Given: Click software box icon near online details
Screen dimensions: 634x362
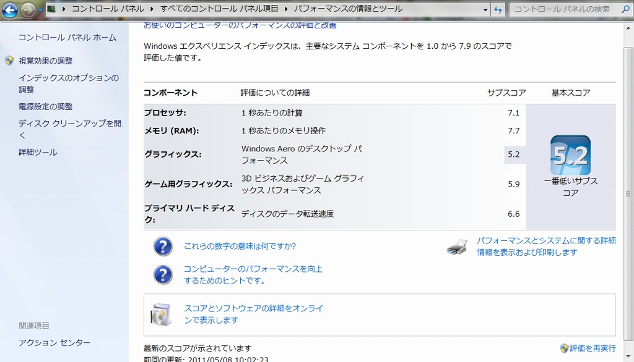Looking at the screenshot, I should [161, 314].
